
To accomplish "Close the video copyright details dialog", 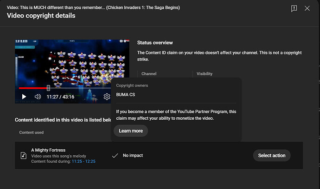I will [x=307, y=9].
